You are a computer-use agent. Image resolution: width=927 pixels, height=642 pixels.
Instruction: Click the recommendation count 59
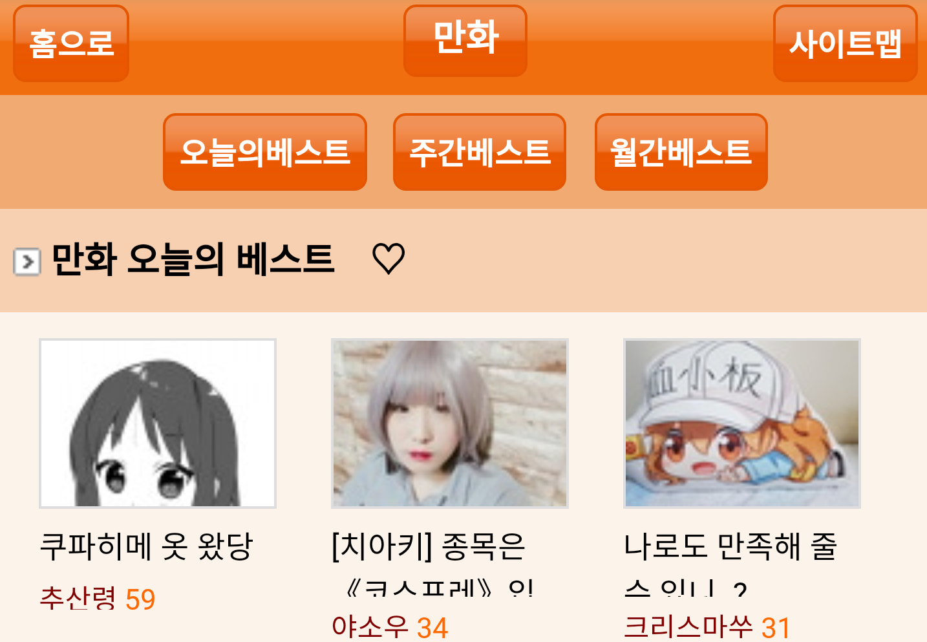click(140, 599)
